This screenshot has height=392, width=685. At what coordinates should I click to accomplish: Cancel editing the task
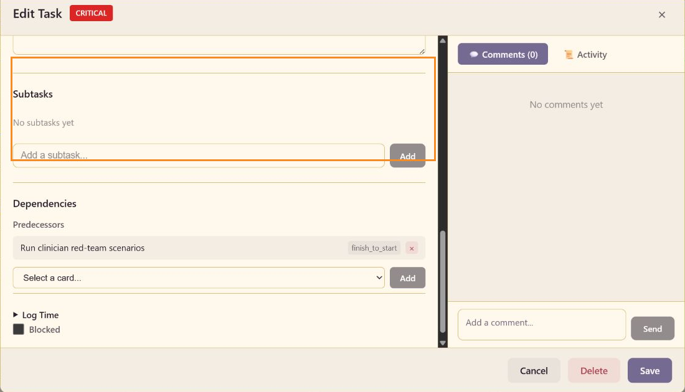(x=534, y=371)
